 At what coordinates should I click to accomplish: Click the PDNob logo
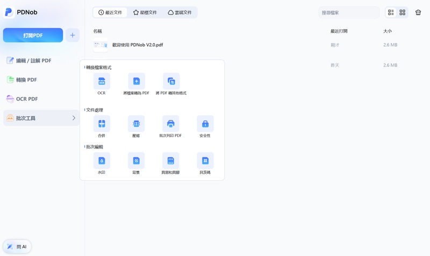coord(9,12)
